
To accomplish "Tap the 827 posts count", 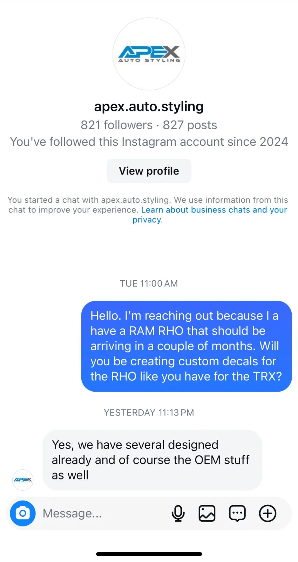I will [x=190, y=125].
